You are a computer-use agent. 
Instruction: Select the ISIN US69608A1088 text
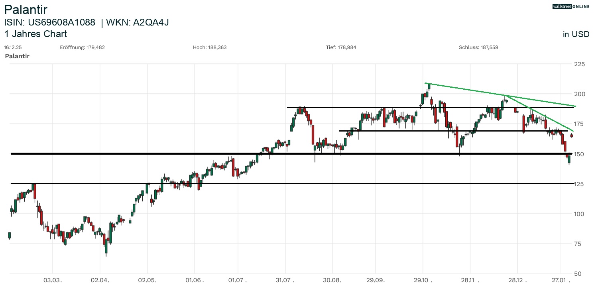click(50, 23)
